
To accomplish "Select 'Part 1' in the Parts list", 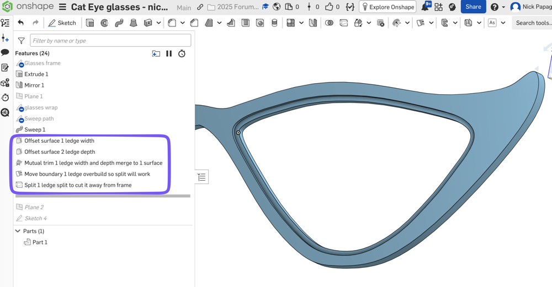I will pyautogui.click(x=40, y=242).
